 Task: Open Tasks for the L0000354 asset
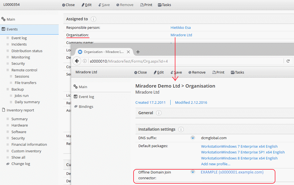(x=165, y=5)
